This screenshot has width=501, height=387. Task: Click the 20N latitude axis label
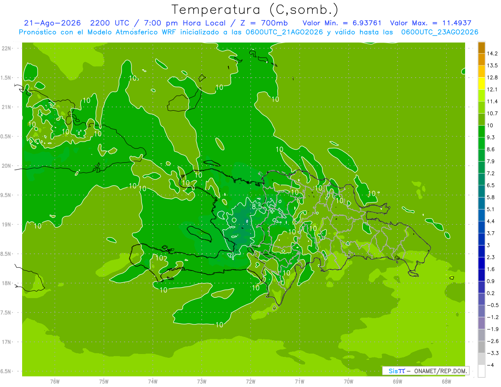6,166
